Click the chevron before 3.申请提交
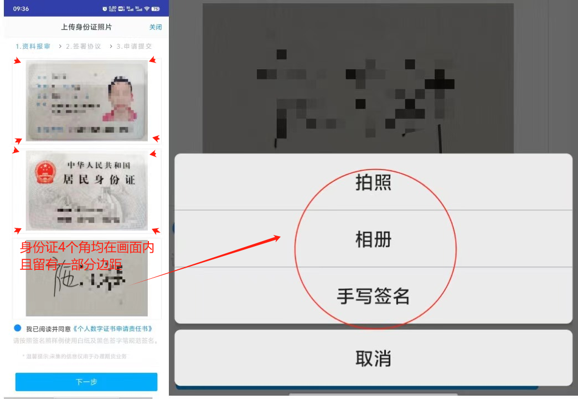This screenshot has height=399, width=578. tap(110, 47)
